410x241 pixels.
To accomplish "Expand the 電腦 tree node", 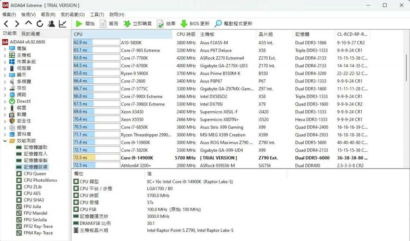I will coord(5,48).
